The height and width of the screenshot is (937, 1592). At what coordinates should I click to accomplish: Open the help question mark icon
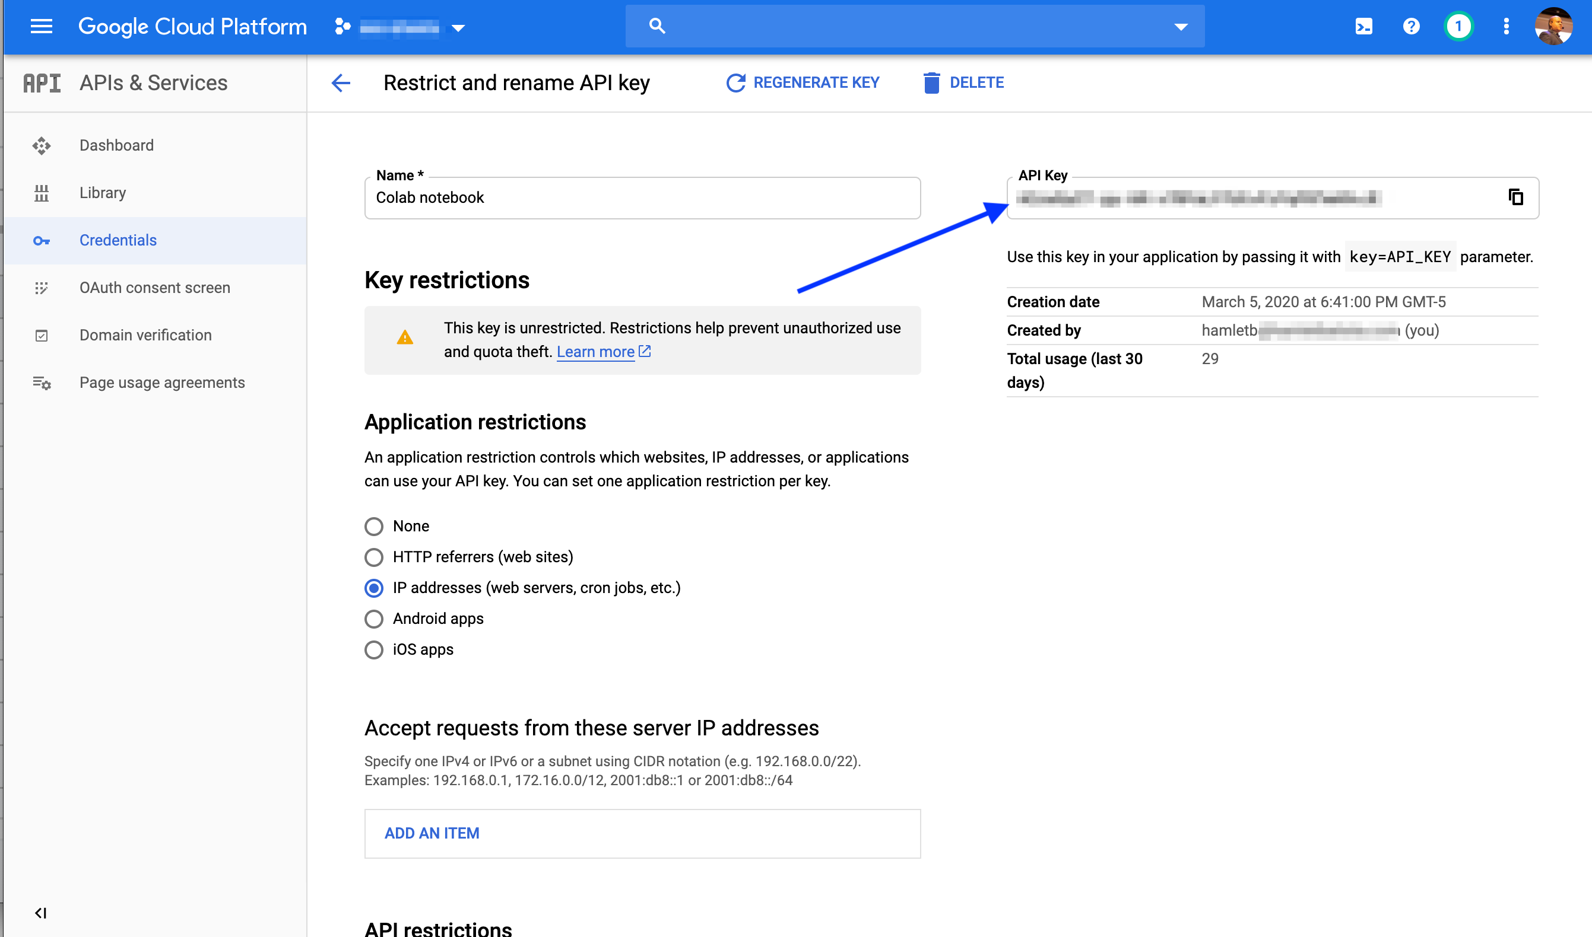coord(1410,27)
